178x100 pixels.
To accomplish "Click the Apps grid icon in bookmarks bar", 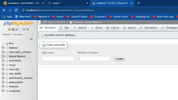I will [x=4, y=17].
